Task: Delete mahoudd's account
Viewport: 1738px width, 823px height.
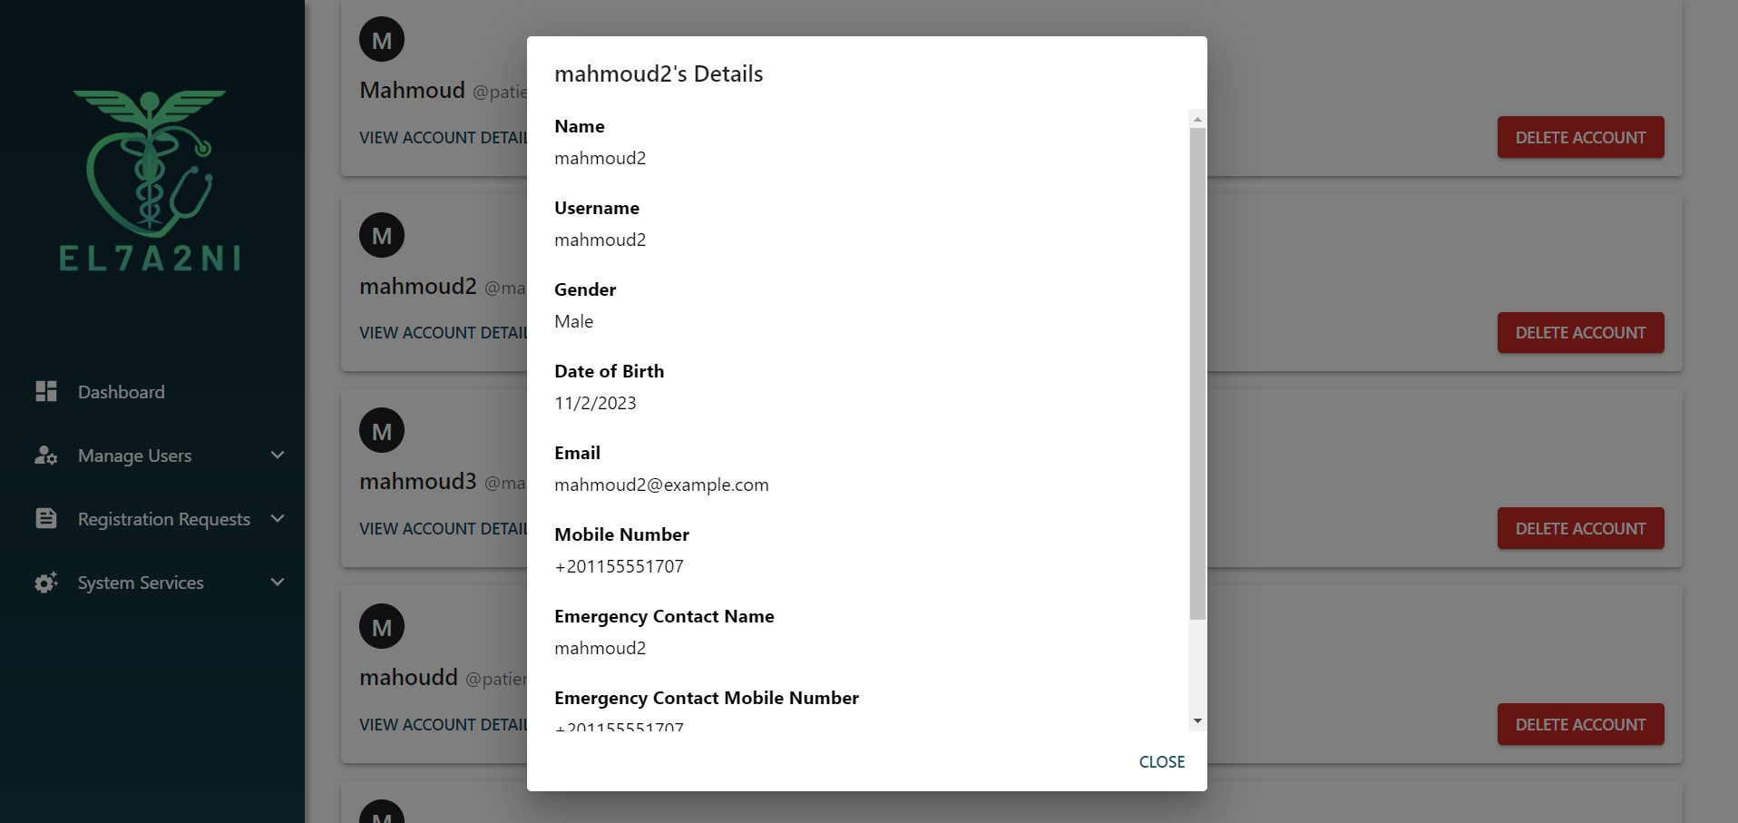Action: (1580, 724)
